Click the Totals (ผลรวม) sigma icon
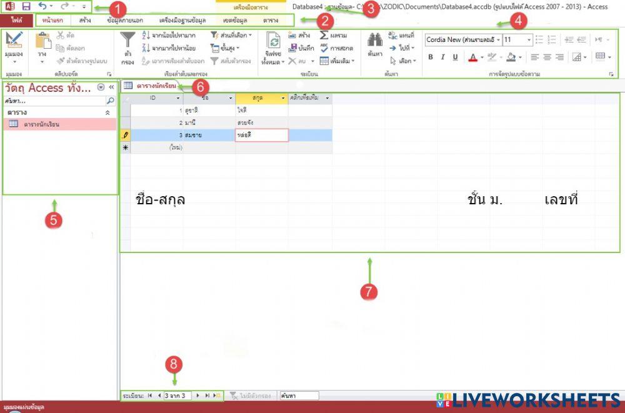The image size is (625, 413). pyautogui.click(x=323, y=36)
